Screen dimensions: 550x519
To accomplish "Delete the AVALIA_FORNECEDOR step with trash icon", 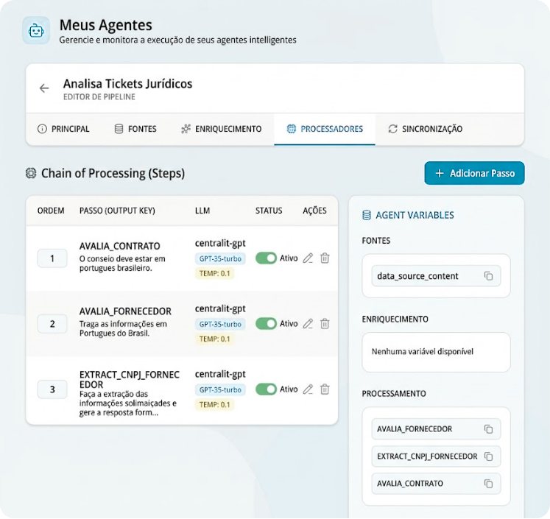I will 325,324.
